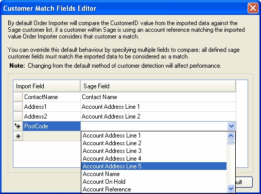This screenshot has height=194, width=261.
Task: Click the empty new row import field cell
Action: click(x=51, y=136)
